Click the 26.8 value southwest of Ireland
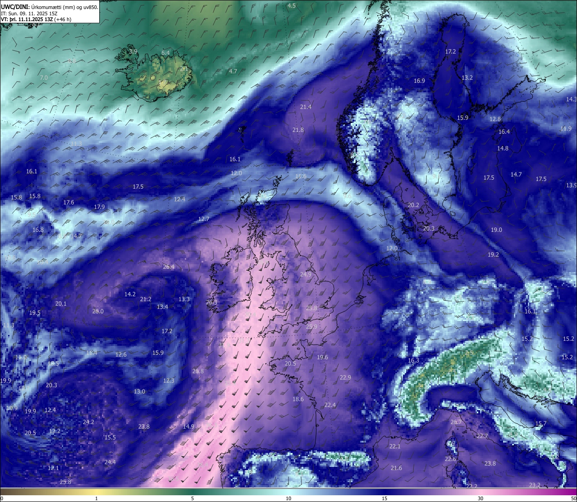This screenshot has height=502, width=577. 198,371
